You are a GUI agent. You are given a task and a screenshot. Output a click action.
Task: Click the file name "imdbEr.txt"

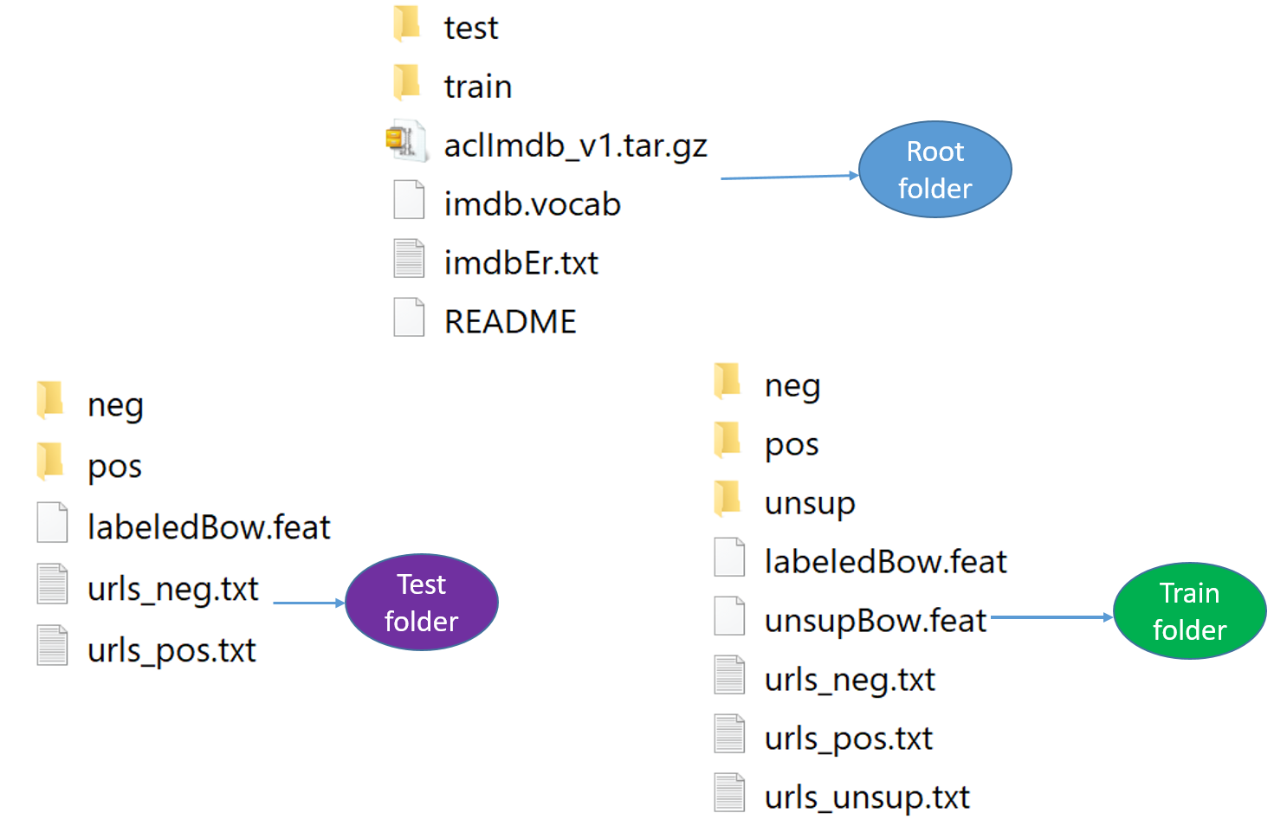521,263
